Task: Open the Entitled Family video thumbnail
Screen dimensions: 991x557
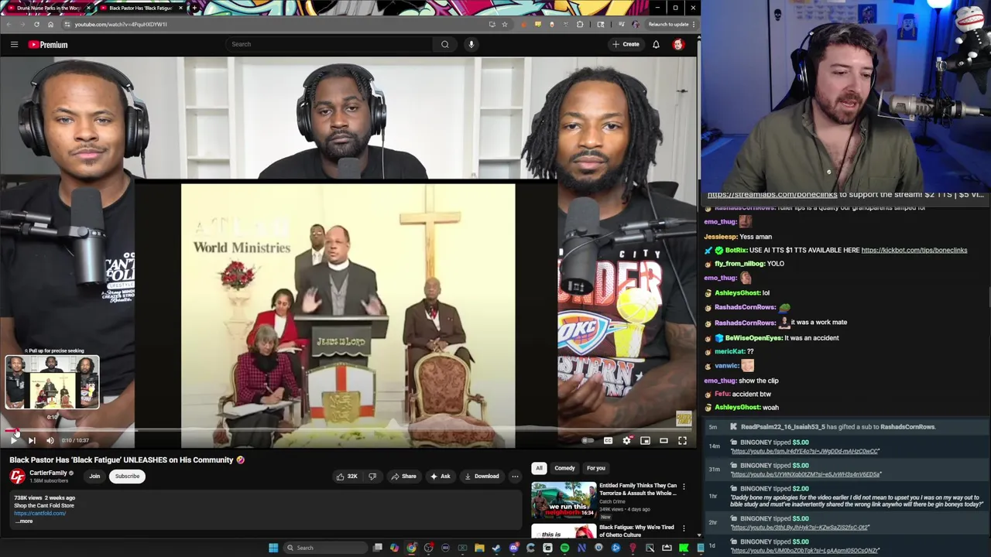Action: (564, 501)
